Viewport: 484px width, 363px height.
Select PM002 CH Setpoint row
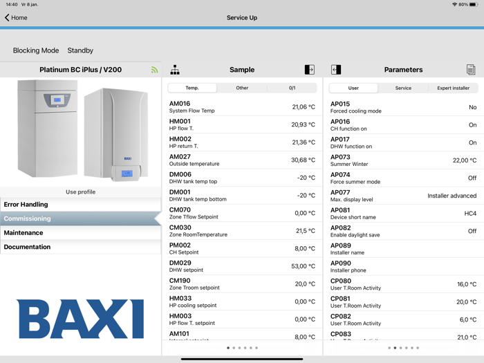(x=242, y=248)
